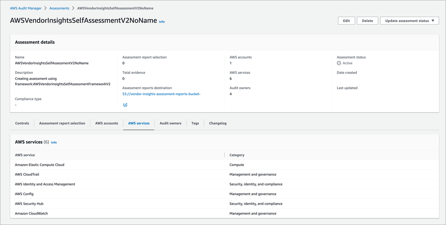446x225 pixels.
Task: Switch to the Tags tab
Action: click(195, 123)
